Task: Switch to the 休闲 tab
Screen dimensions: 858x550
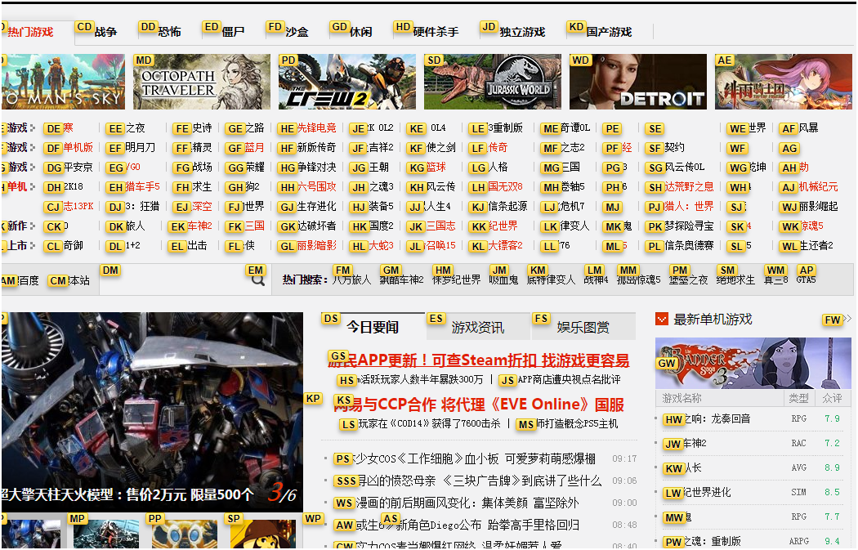Action: pos(360,33)
